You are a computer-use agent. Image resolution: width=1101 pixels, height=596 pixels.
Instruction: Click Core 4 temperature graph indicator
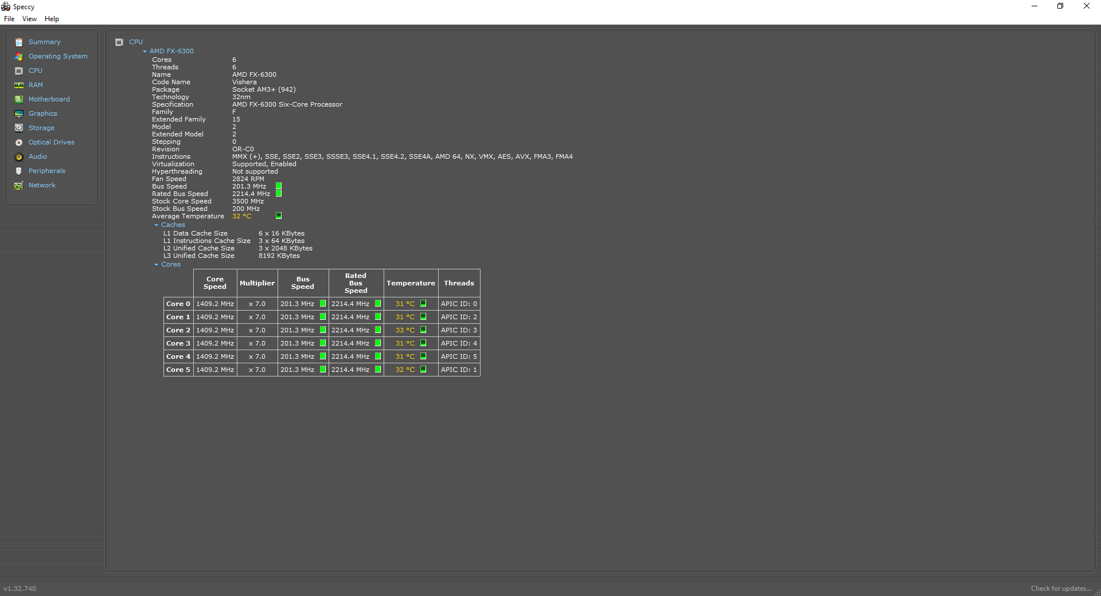[423, 356]
